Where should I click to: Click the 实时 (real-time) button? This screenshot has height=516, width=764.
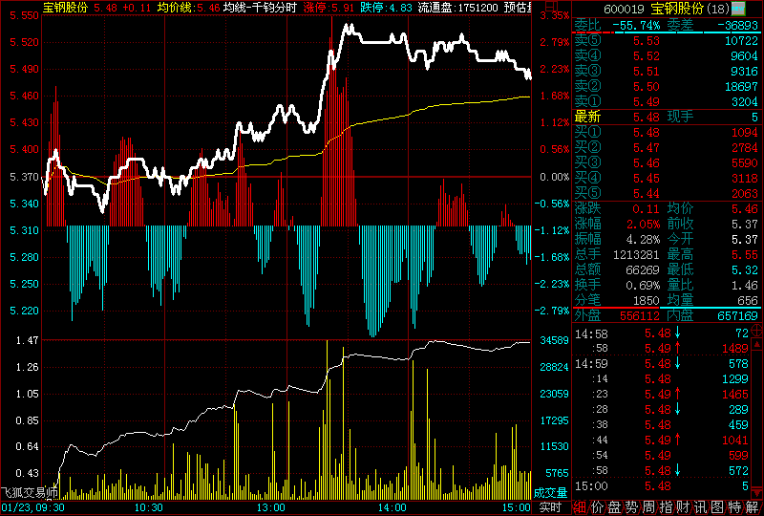click(x=551, y=507)
